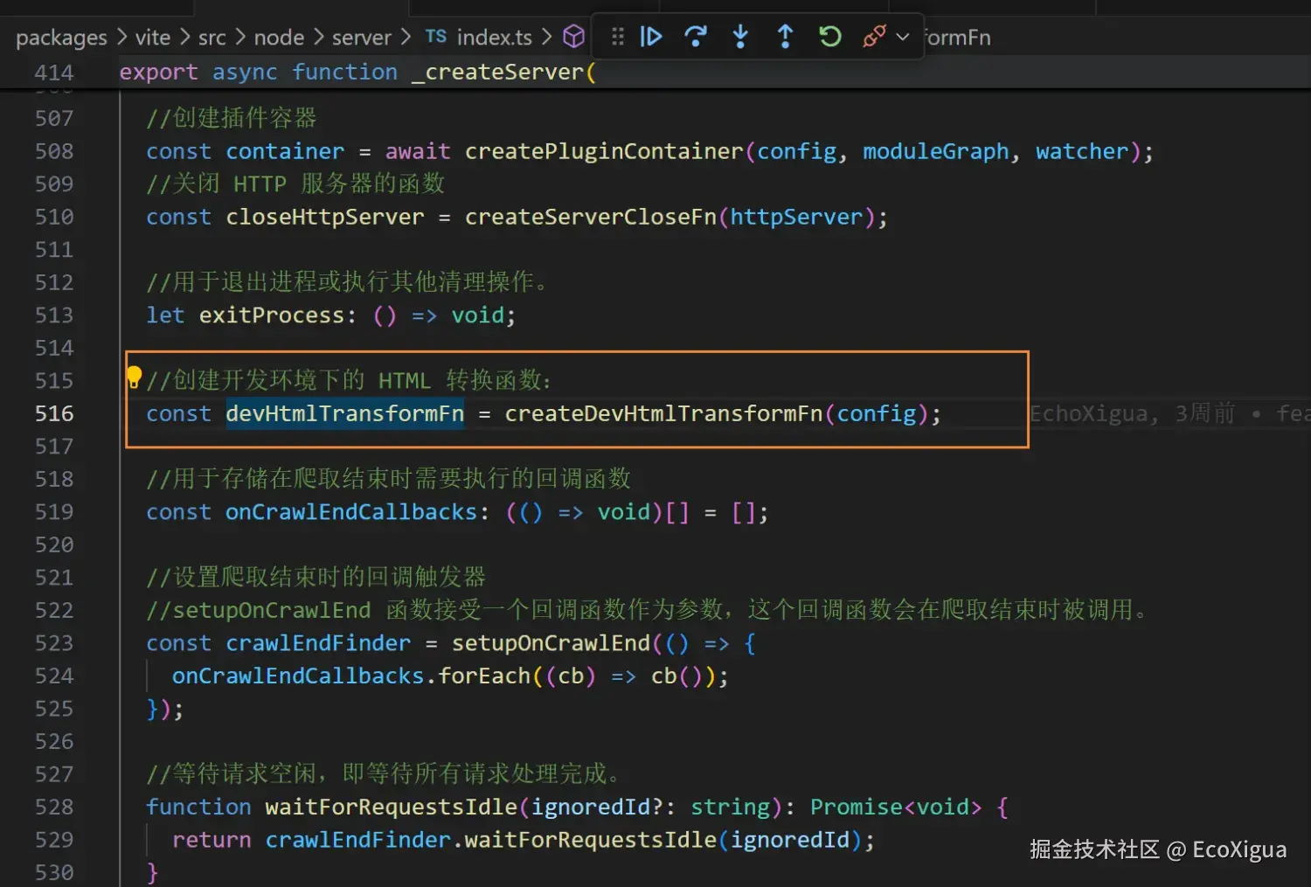Click the watcher argument on line 508
Image resolution: width=1311 pixels, height=887 pixels.
[x=1082, y=151]
